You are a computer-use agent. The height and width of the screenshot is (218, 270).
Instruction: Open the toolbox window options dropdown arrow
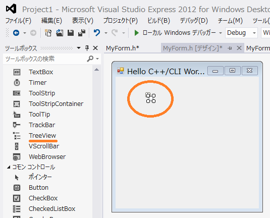(x=79, y=48)
